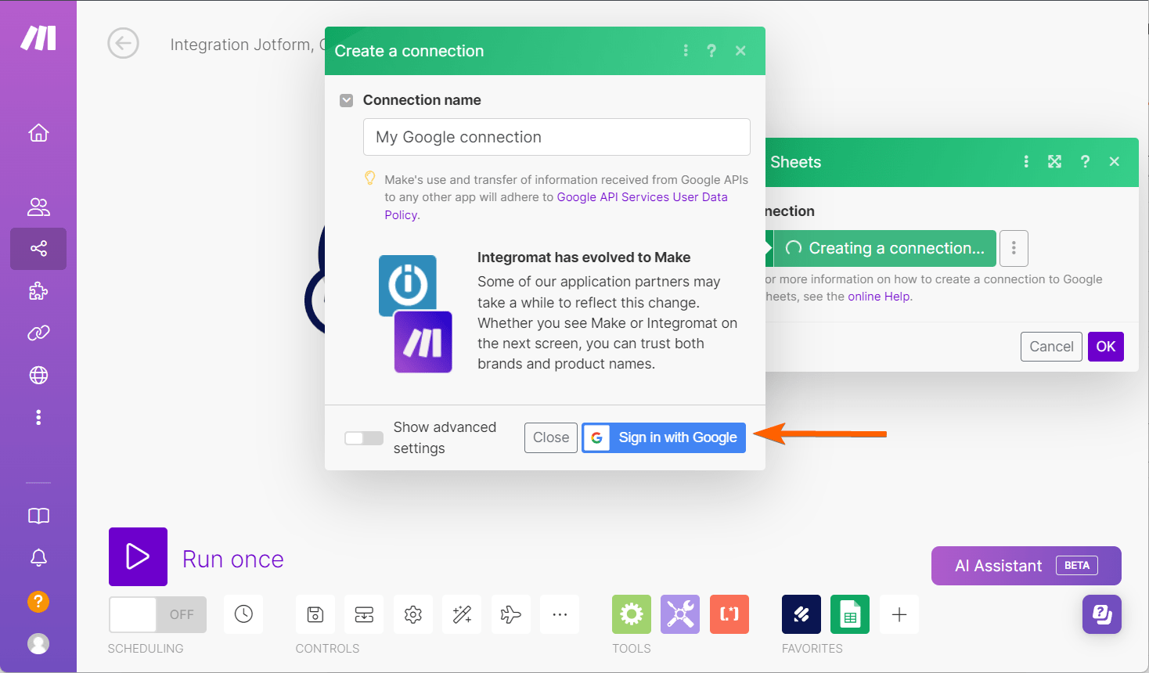Toggle Show advanced settings switch
The width and height of the screenshot is (1149, 673).
pos(364,437)
